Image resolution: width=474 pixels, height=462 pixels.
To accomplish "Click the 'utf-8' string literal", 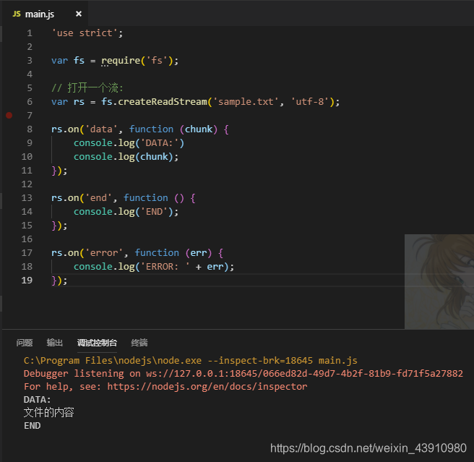I will (310, 102).
